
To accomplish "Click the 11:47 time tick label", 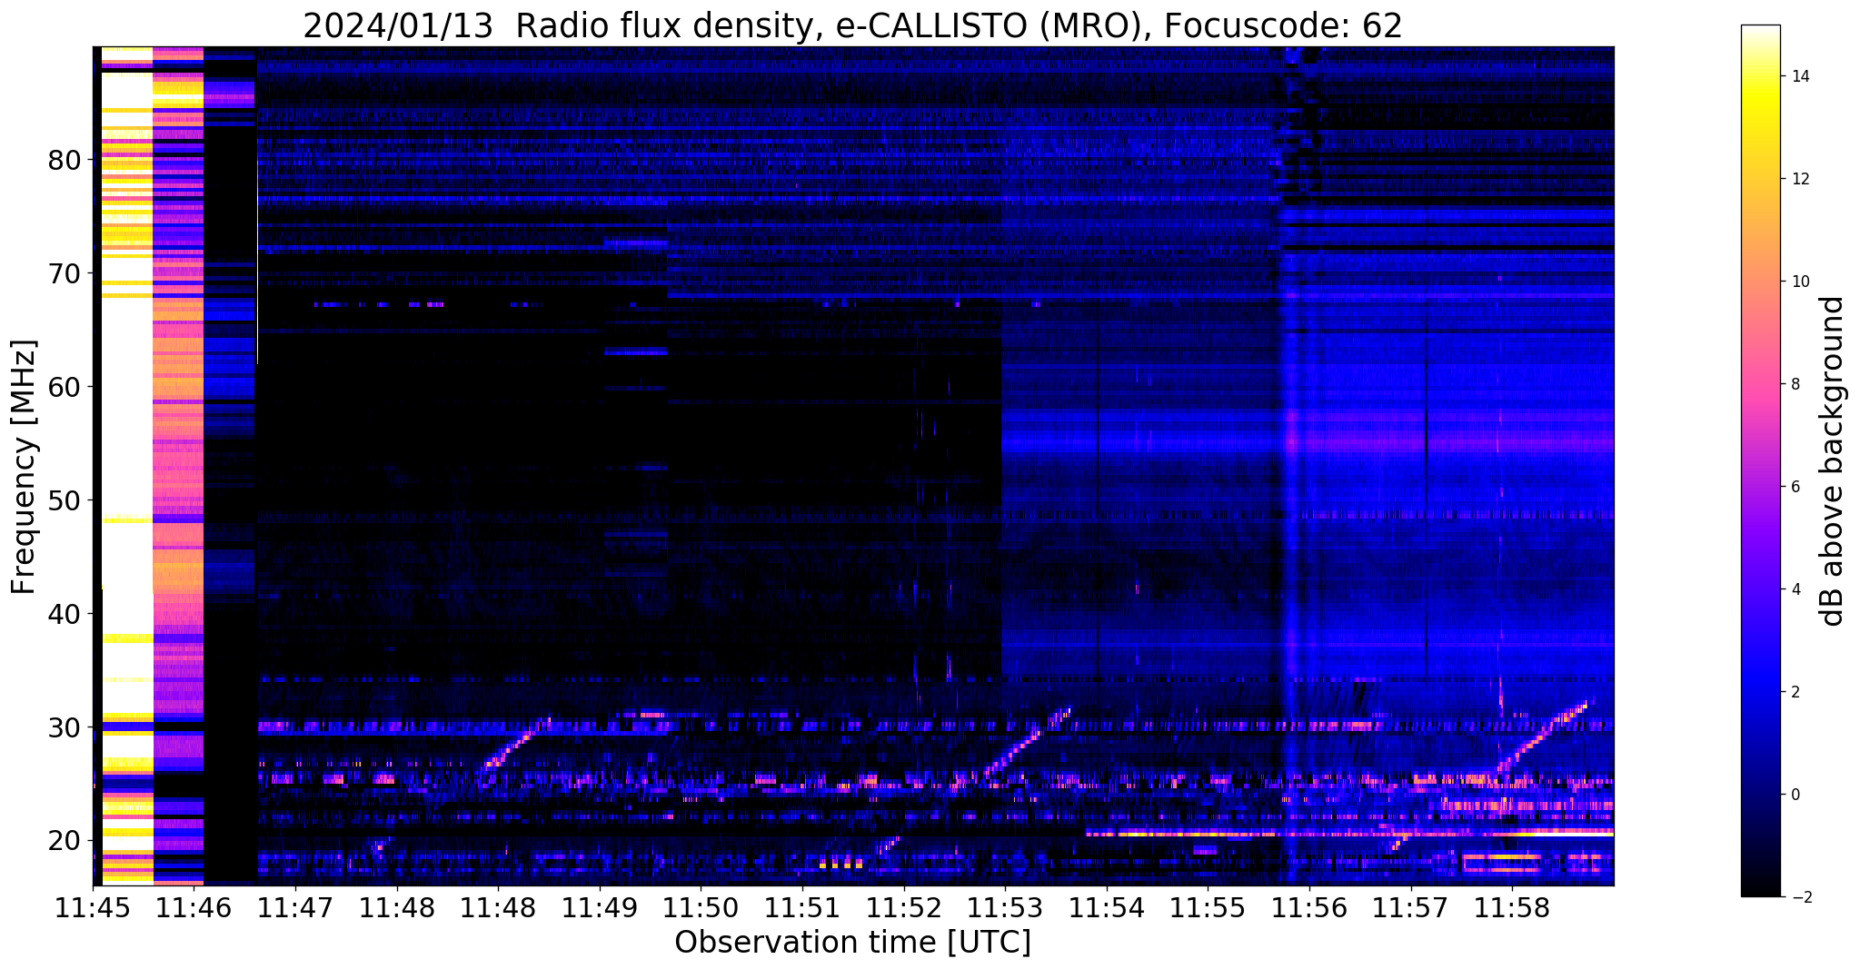I will click(x=295, y=908).
